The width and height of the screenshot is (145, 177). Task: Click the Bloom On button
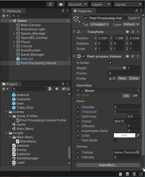click(126, 96)
